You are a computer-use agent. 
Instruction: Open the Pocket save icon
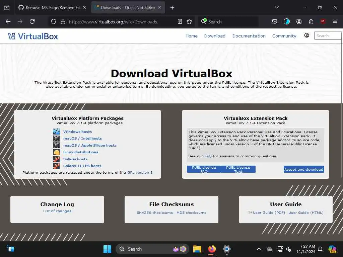(275, 21)
